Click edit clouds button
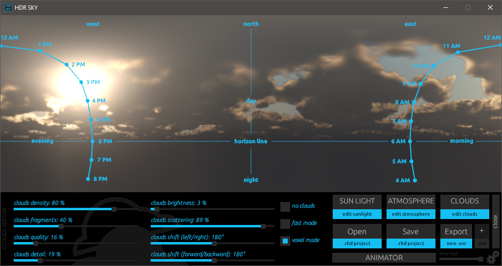The width and height of the screenshot is (502, 266). pyautogui.click(x=465, y=214)
